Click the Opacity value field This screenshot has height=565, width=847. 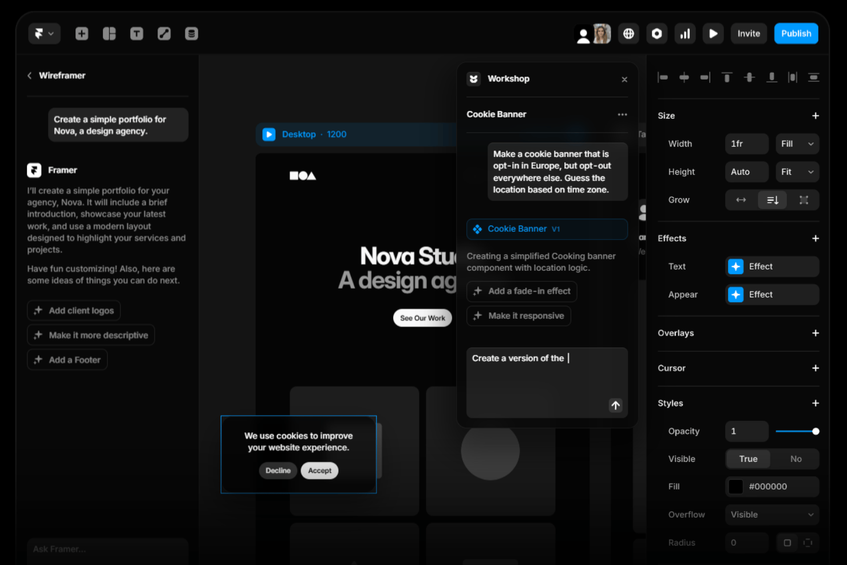point(747,431)
